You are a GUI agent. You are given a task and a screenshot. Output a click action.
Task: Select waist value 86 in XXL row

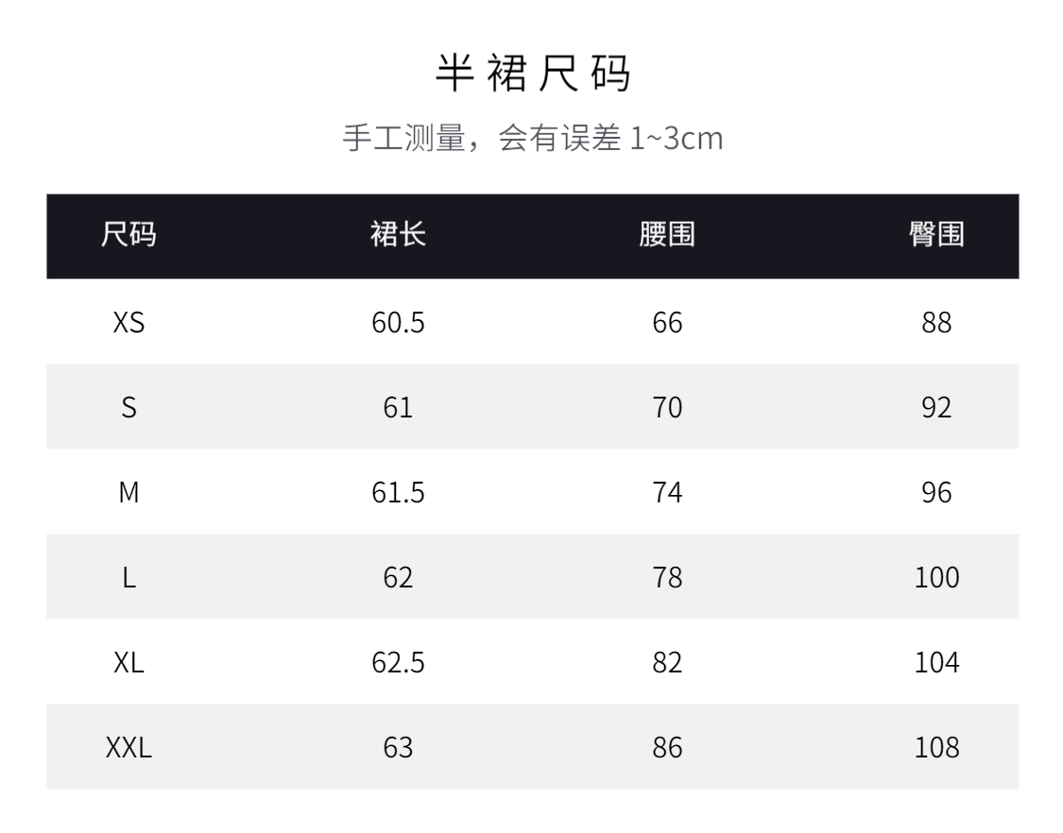point(667,748)
